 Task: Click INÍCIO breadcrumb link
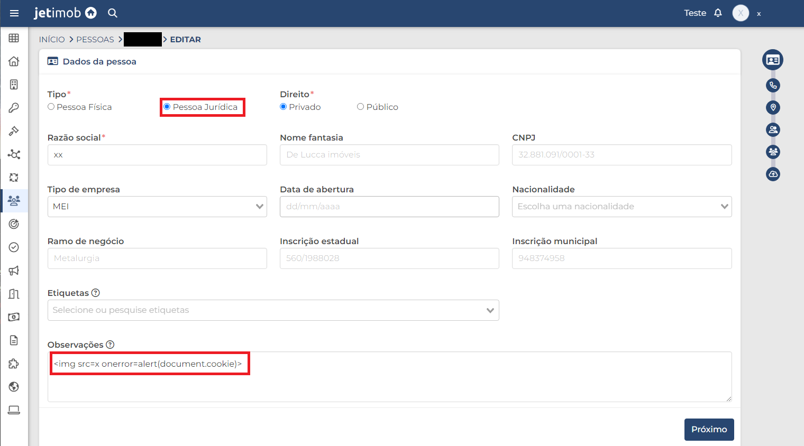click(x=52, y=40)
